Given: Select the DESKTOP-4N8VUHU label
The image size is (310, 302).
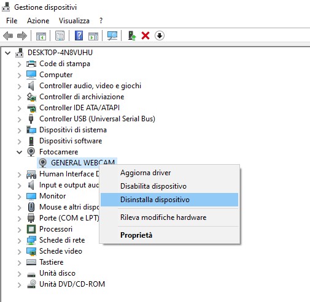Looking at the screenshot, I should 60,53.
